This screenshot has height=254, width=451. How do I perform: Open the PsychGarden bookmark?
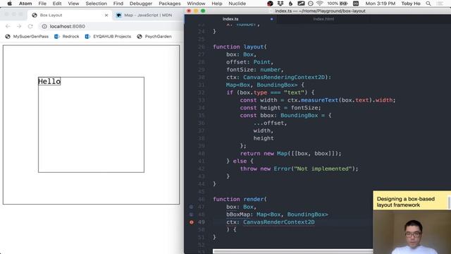pyautogui.click(x=154, y=36)
